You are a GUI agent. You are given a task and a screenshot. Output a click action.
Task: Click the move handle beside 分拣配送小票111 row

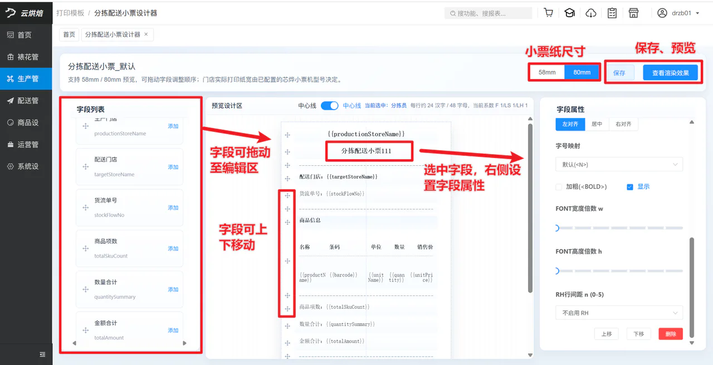click(287, 152)
